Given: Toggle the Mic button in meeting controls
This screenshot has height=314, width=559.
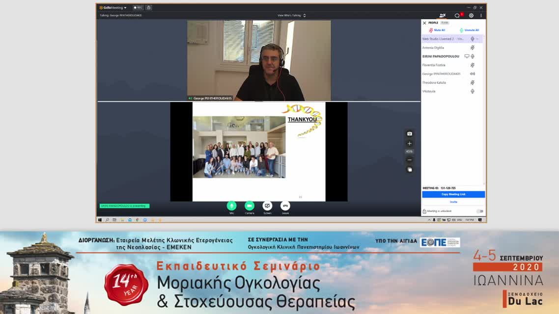Looking at the screenshot, I should [x=231, y=206].
